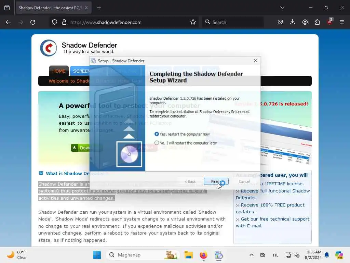Click the green Download button on webpage

tap(80, 148)
